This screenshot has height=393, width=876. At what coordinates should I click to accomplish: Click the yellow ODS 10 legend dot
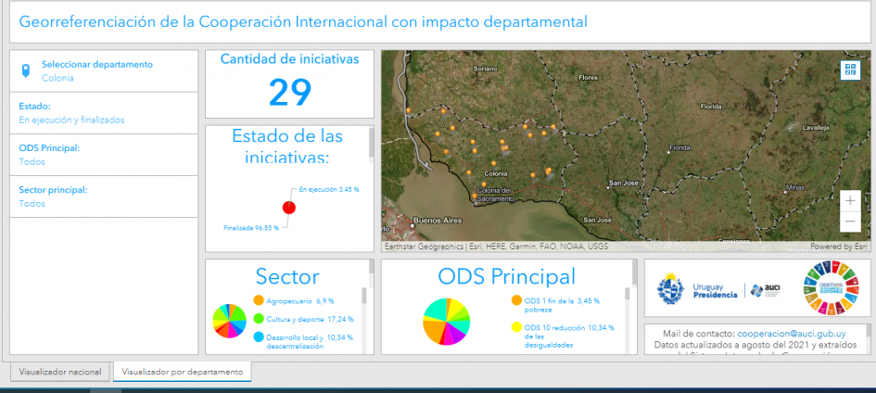tap(516, 327)
